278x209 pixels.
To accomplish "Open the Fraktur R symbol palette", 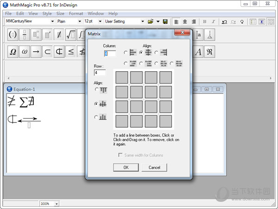I will click(209, 52).
